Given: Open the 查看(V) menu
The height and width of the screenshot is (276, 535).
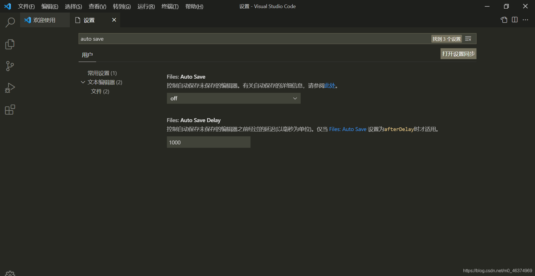Looking at the screenshot, I should pos(97,6).
